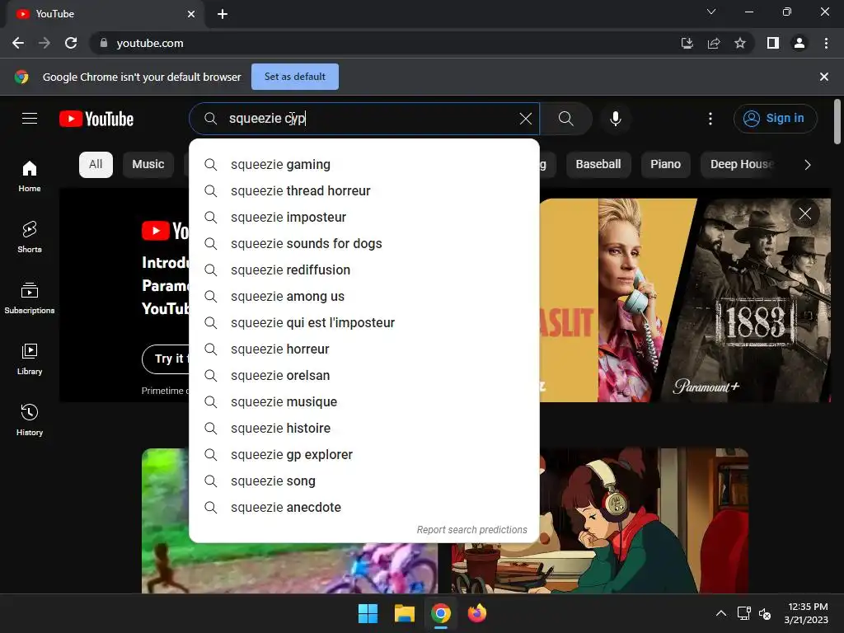Click the install app icon in the address bar
Image resolution: width=844 pixels, height=633 pixels.
687,43
